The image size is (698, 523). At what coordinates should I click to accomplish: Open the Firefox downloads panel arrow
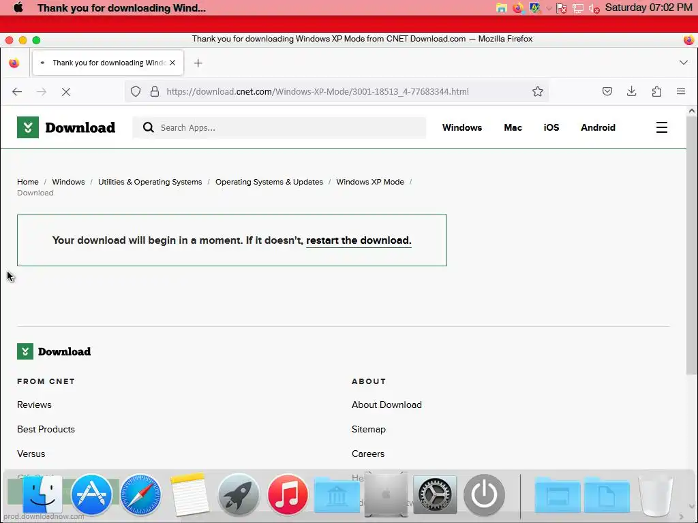point(631,92)
